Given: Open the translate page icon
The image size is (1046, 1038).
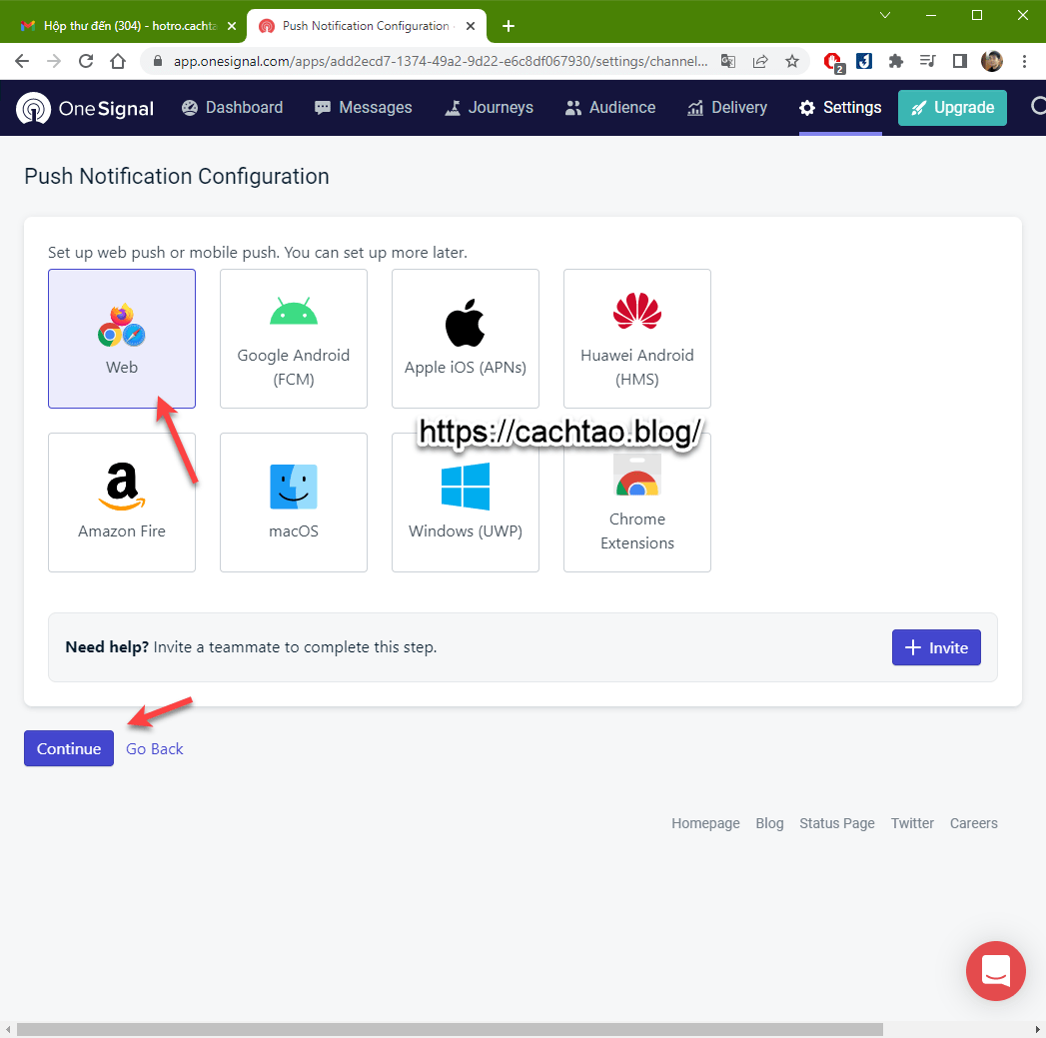Looking at the screenshot, I should (727, 61).
